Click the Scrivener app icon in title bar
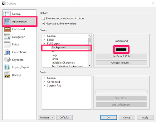 pos(3,3)
